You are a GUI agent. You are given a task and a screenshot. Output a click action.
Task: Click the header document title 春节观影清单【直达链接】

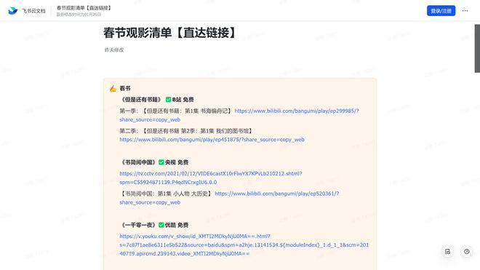click(x=84, y=8)
